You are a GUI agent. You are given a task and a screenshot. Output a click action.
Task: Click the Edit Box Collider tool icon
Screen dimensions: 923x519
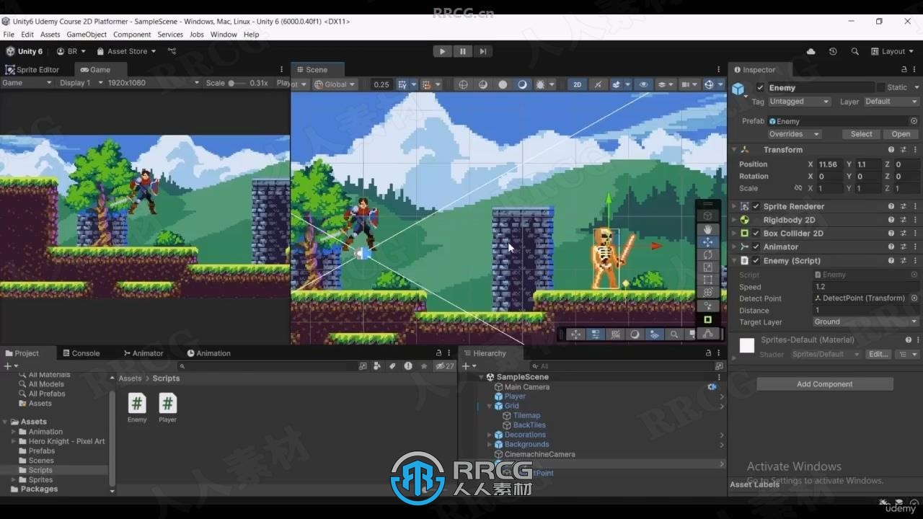[707, 319]
